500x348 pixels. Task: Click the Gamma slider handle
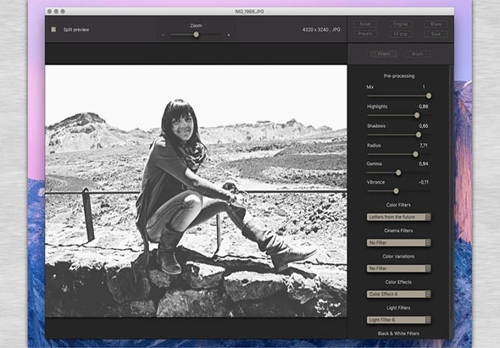click(398, 173)
